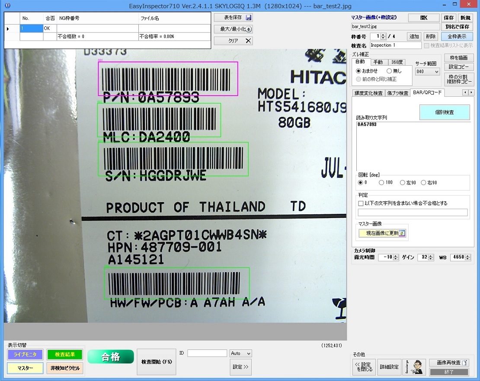Create a new master with 新規
The image size is (480, 381).
(465, 18)
